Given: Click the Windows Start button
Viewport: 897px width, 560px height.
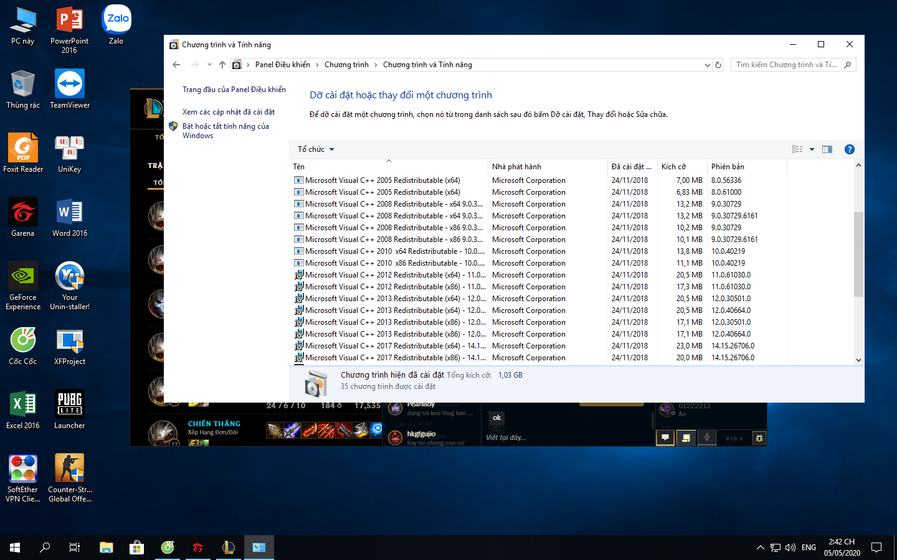Looking at the screenshot, I should tap(15, 548).
